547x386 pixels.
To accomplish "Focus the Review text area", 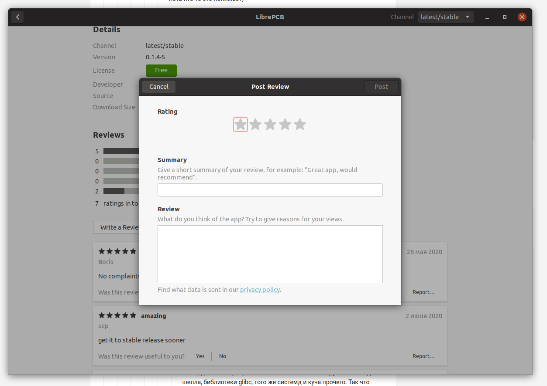I will point(270,254).
